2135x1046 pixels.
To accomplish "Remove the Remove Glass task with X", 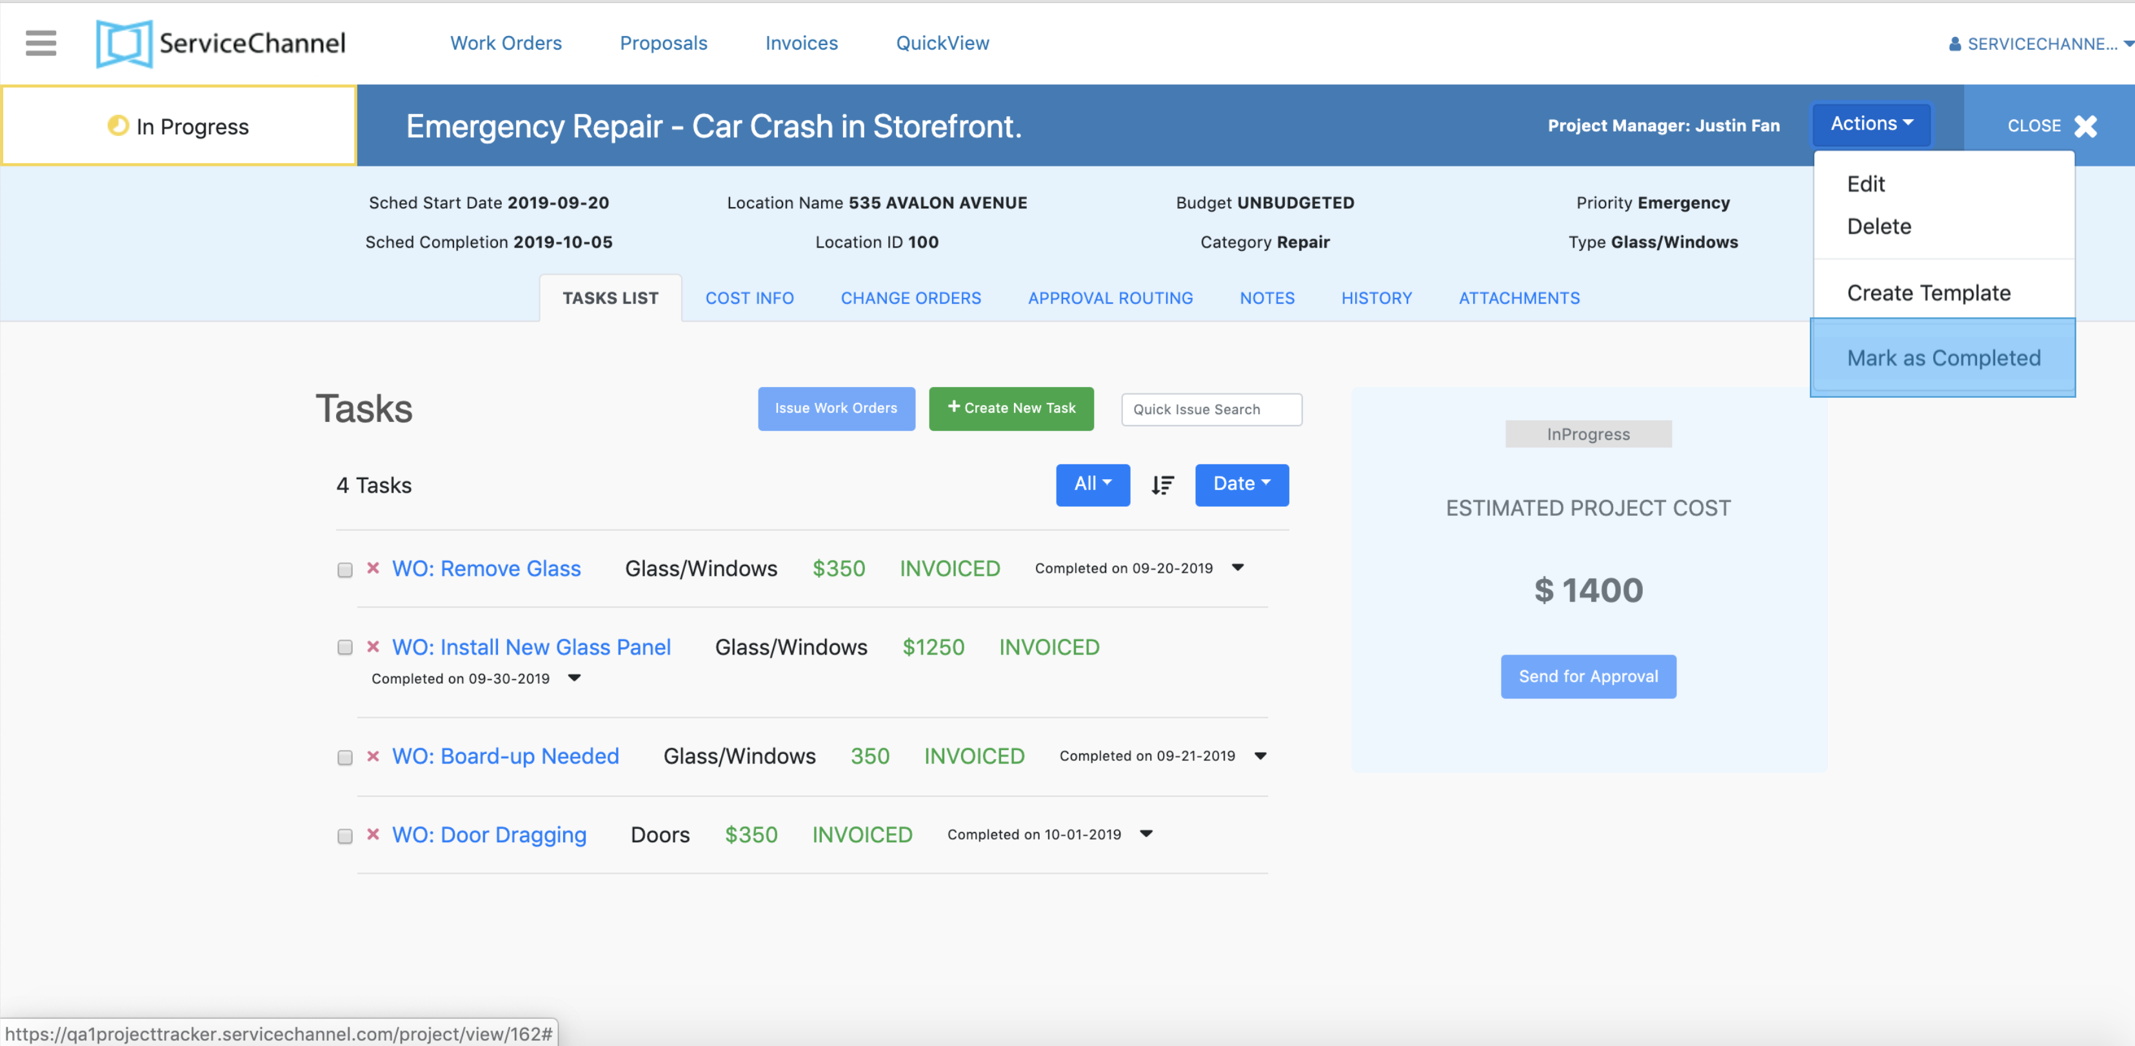I will coord(373,569).
